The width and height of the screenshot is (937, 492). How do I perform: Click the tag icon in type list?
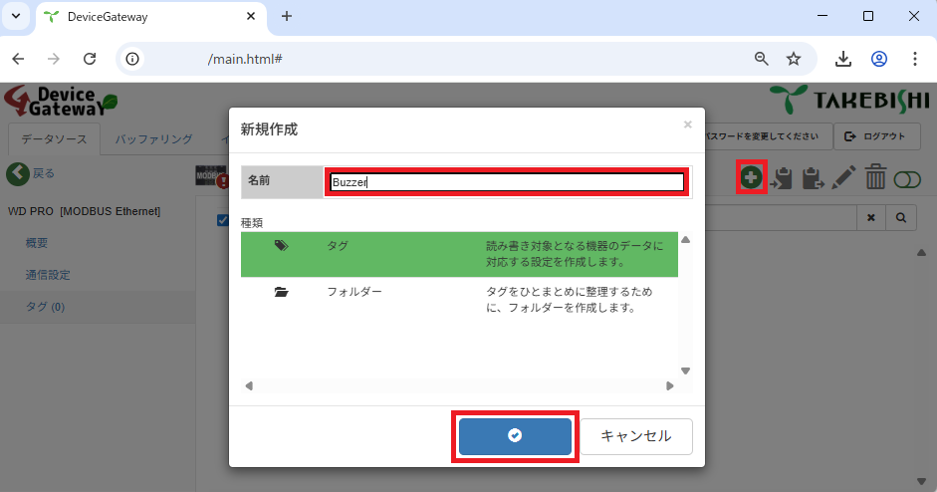[x=282, y=246]
